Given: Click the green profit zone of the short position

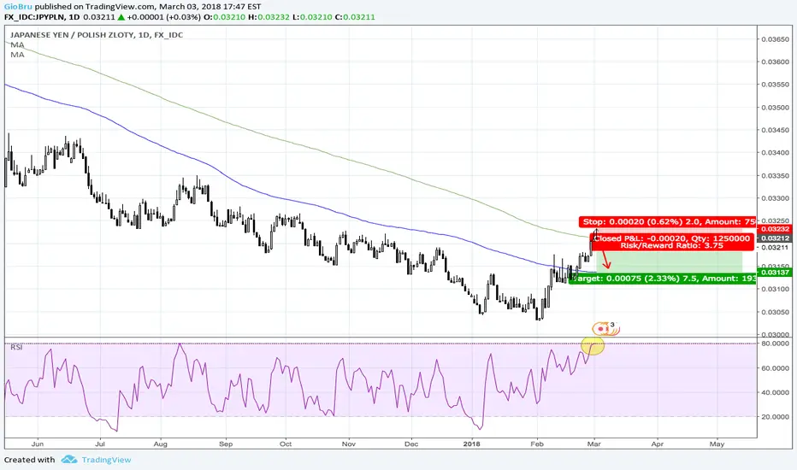Looking at the screenshot, I should point(671,262).
